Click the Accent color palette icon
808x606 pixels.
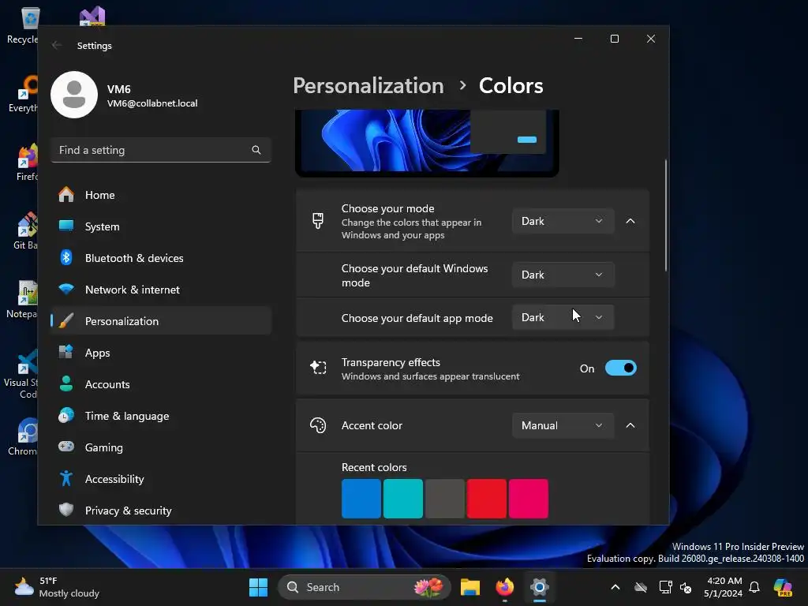(x=318, y=425)
